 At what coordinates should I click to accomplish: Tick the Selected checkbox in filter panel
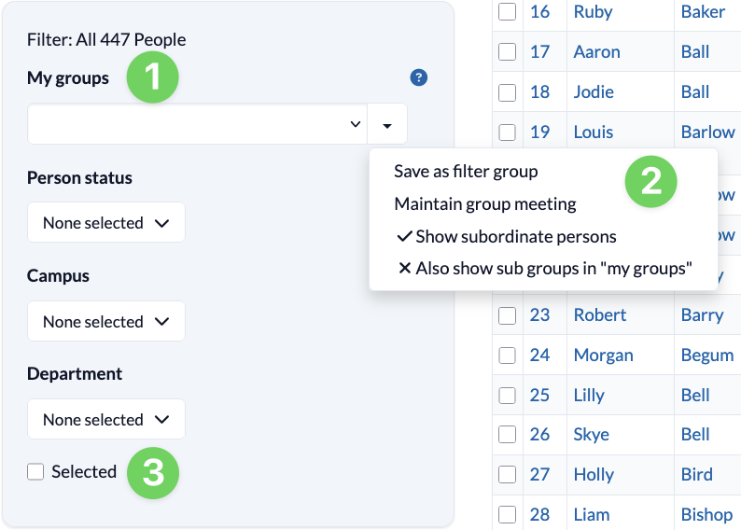36,472
